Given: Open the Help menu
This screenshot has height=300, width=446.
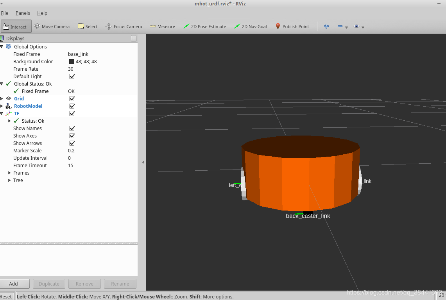Looking at the screenshot, I should pos(42,13).
